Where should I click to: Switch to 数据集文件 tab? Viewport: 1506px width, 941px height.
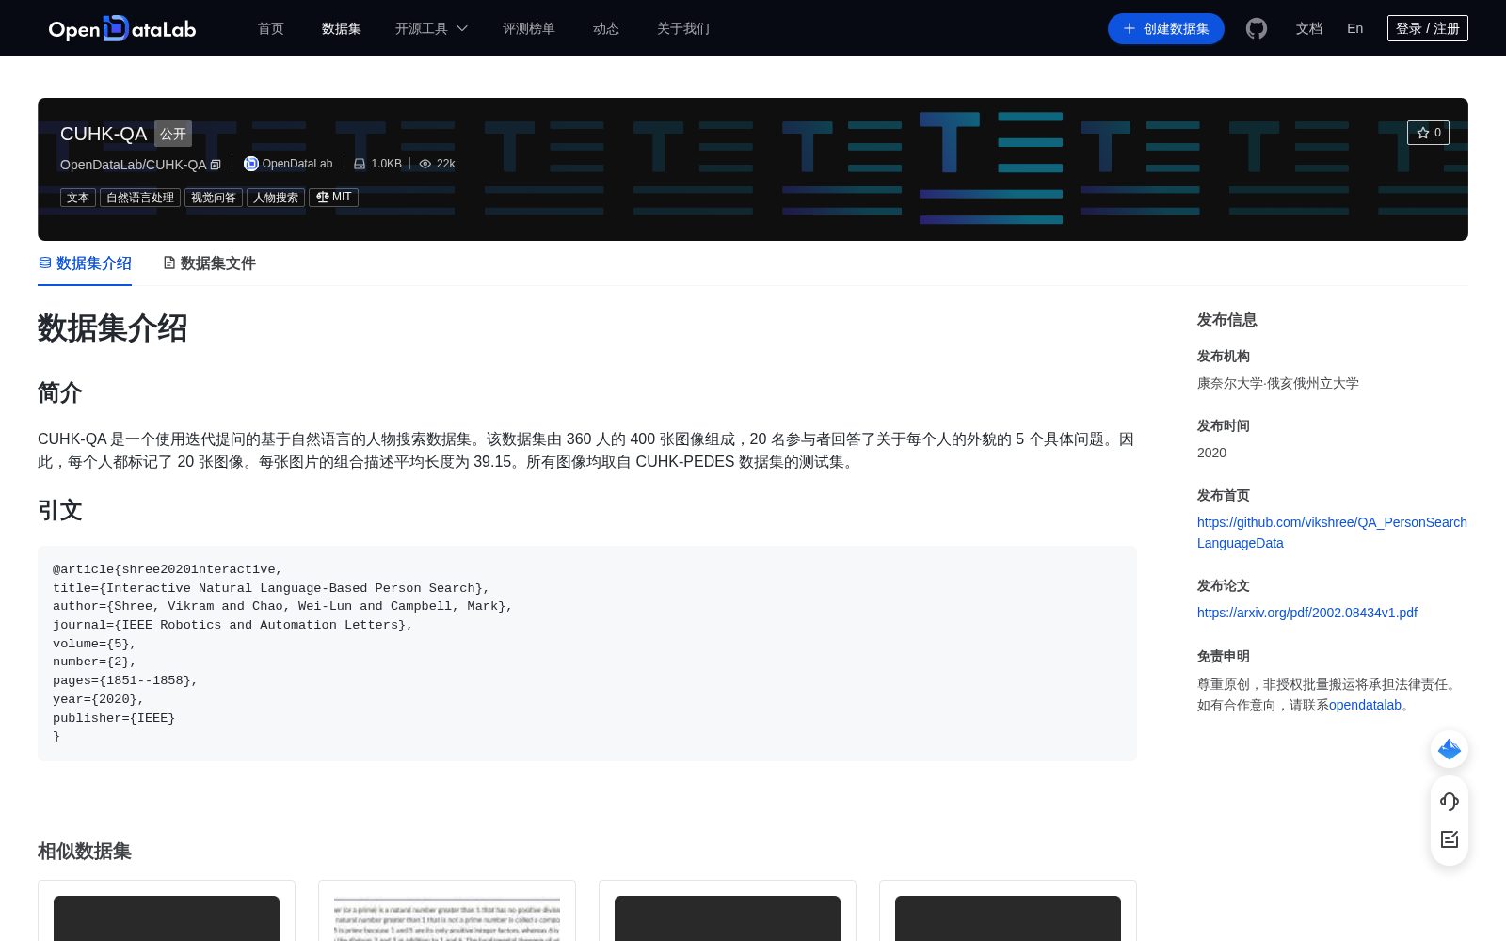click(x=210, y=263)
